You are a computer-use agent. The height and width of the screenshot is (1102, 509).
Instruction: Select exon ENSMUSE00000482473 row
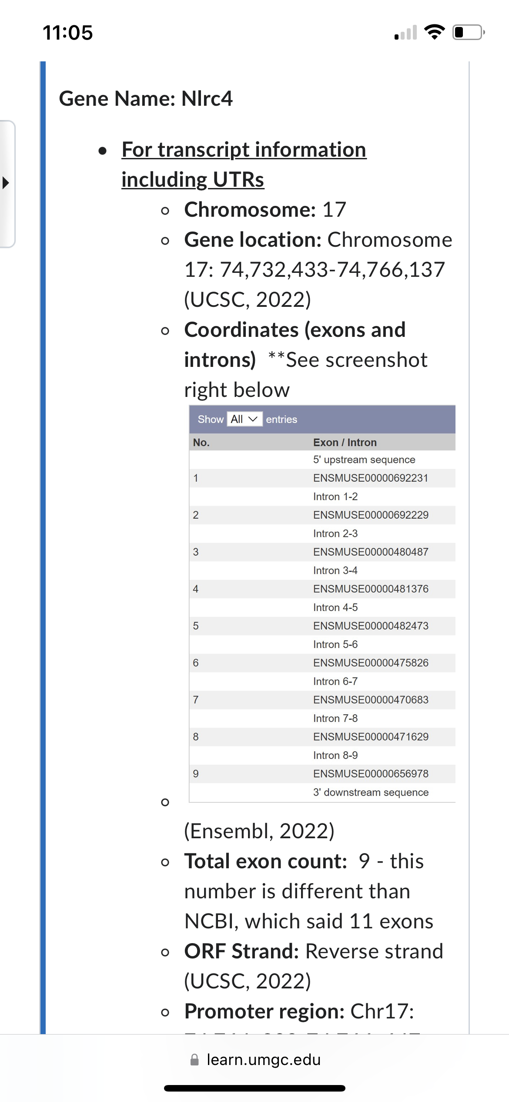click(322, 626)
